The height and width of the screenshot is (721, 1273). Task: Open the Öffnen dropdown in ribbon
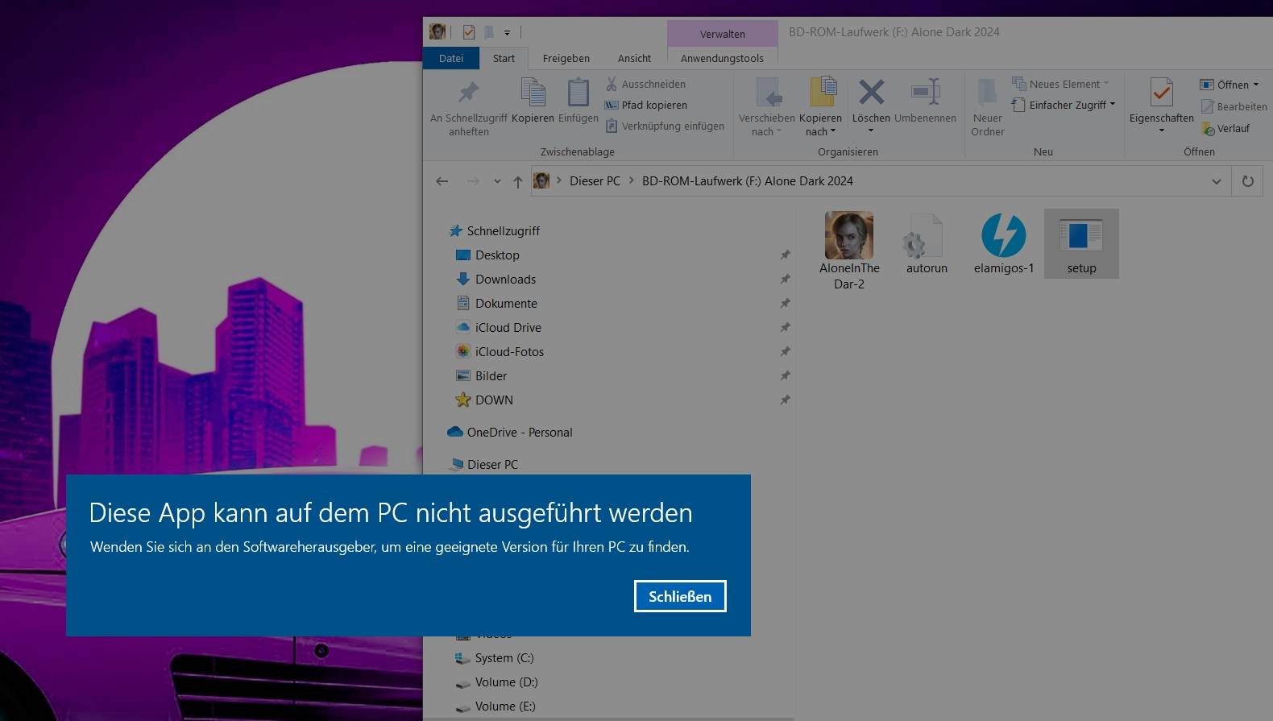[x=1229, y=85]
